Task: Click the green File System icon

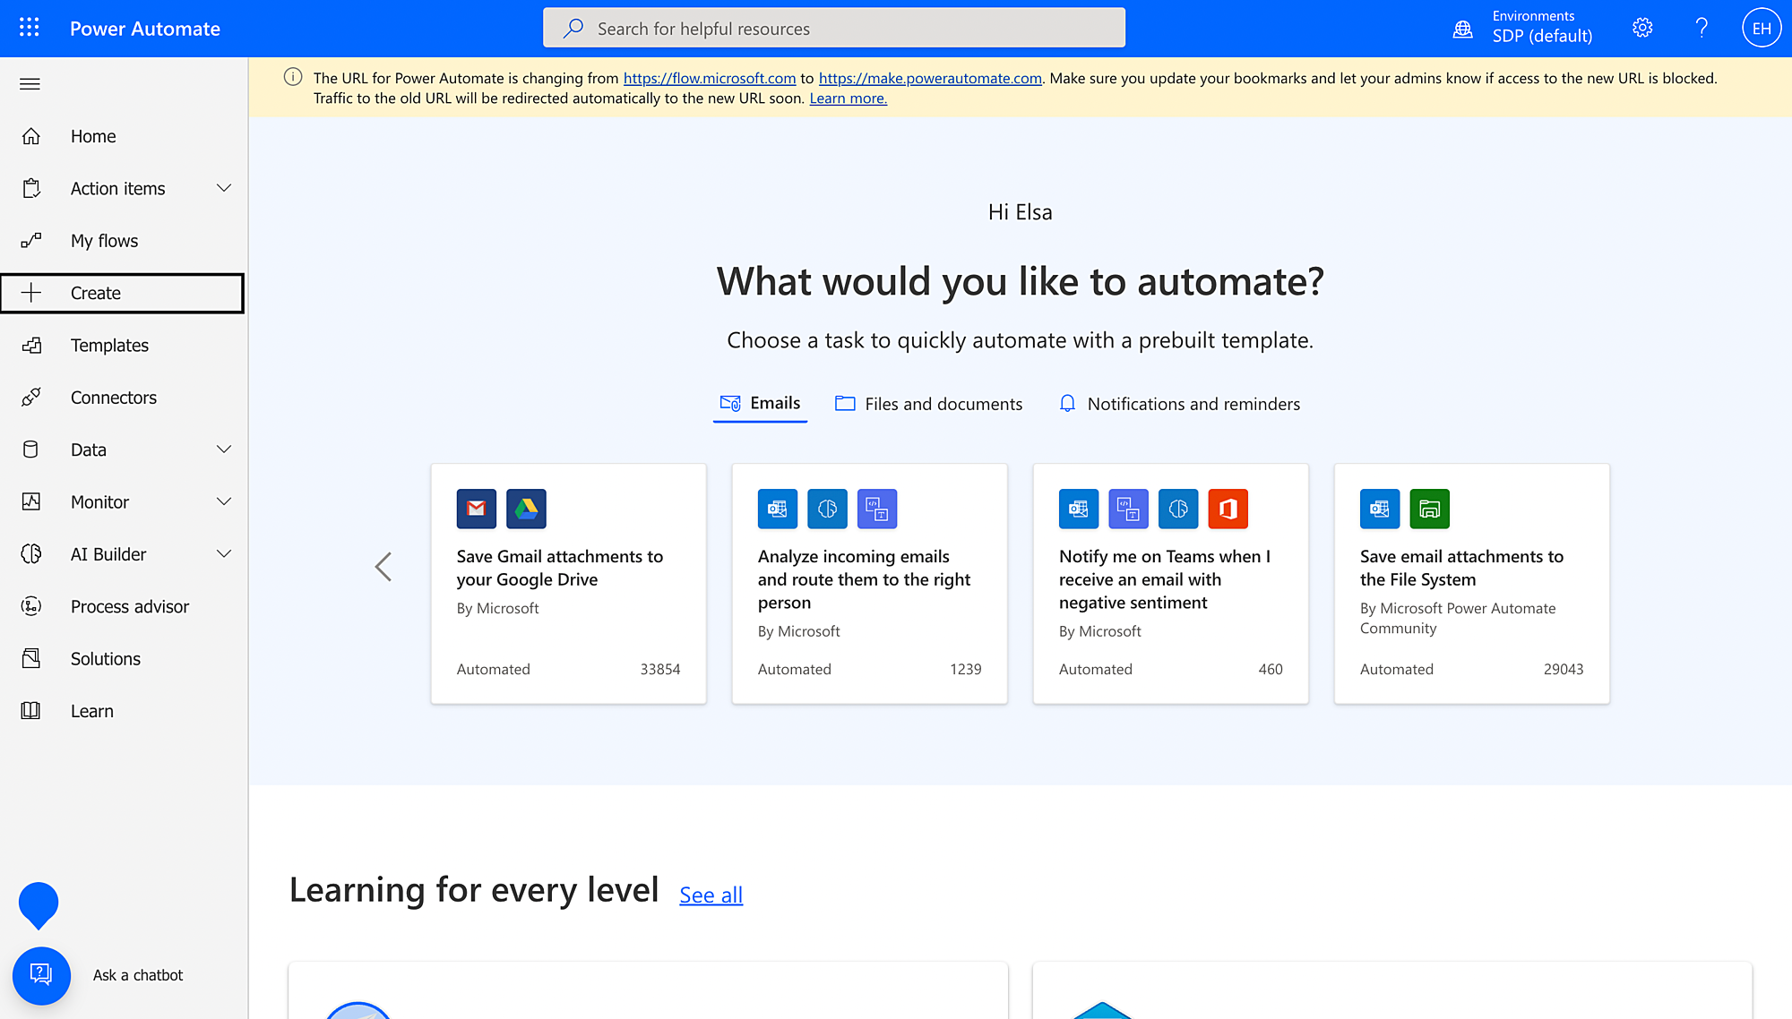Action: (x=1429, y=509)
